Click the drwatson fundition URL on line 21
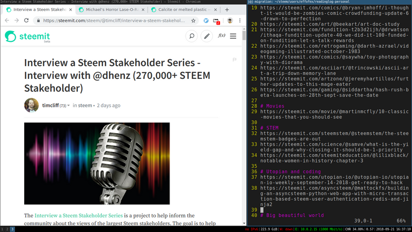This screenshot has width=412, height=232. pyautogui.click(x=334, y=35)
